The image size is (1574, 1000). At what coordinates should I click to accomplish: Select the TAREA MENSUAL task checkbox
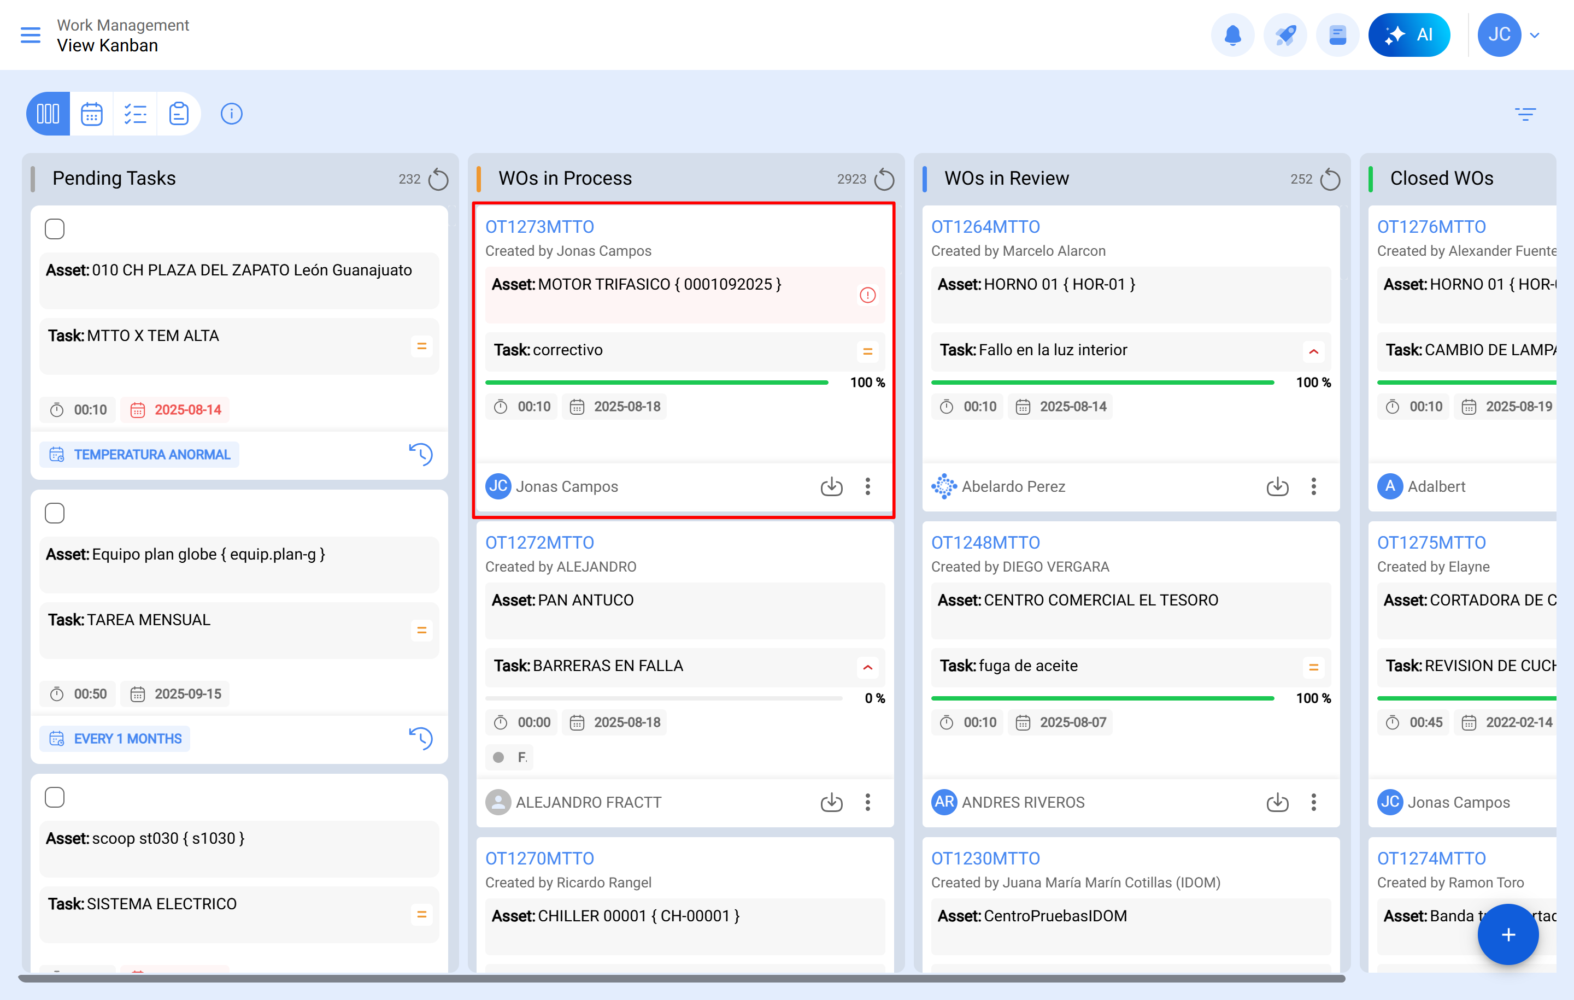pyautogui.click(x=55, y=514)
